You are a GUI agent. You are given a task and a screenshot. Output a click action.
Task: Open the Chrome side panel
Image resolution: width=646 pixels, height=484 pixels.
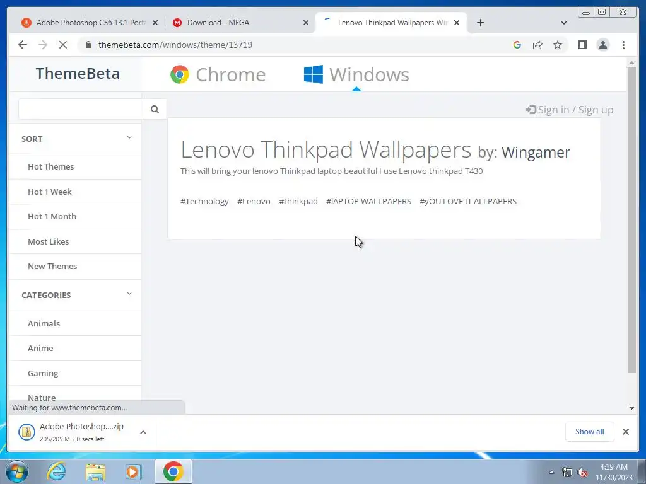coord(582,45)
